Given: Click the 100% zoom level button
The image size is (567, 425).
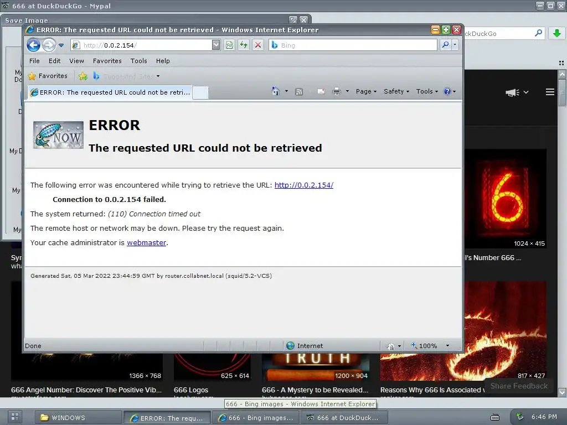Looking at the screenshot, I should click(424, 346).
